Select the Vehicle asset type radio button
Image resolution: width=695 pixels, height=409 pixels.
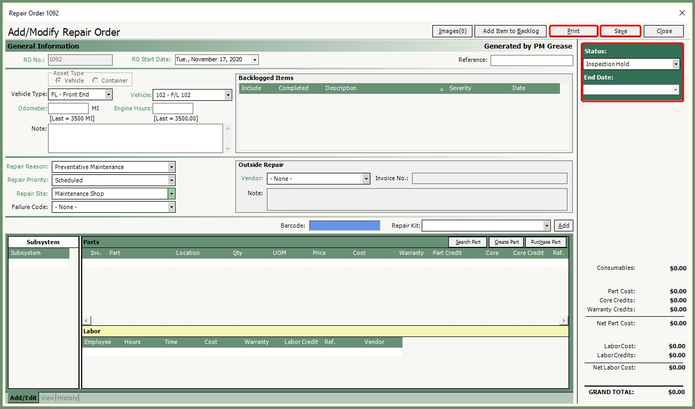(x=58, y=81)
